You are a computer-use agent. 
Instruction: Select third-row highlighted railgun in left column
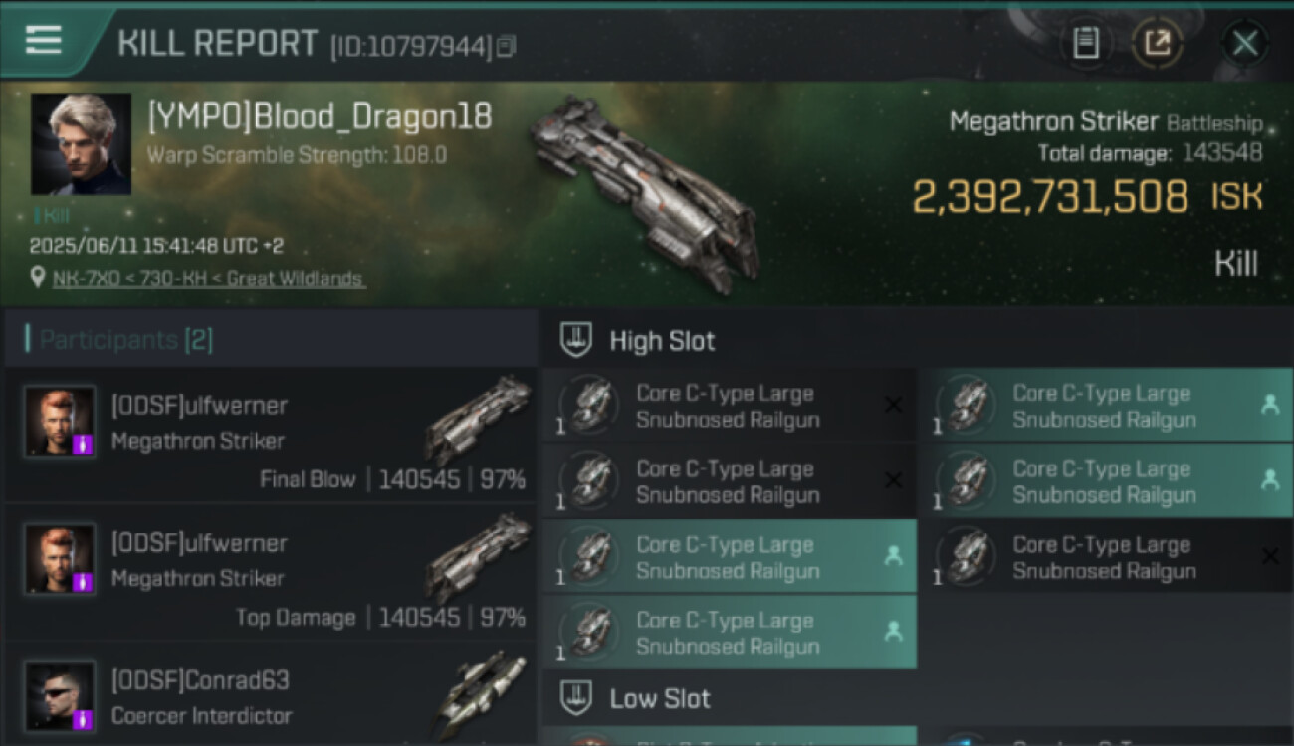tap(730, 557)
